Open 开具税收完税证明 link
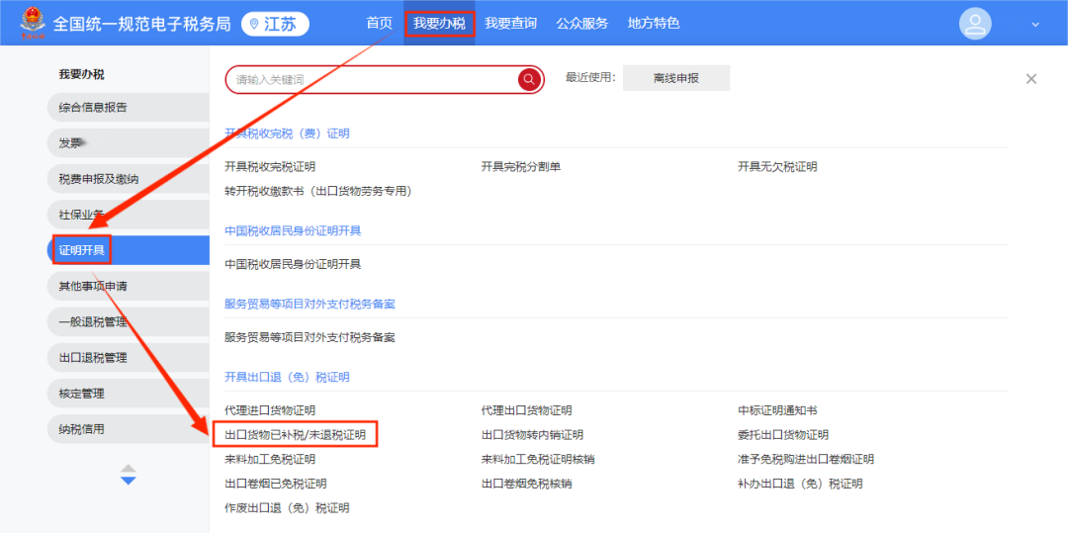The height and width of the screenshot is (533, 1068). pyautogui.click(x=270, y=167)
